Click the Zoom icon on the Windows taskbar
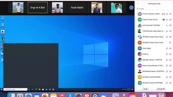 pyautogui.click(x=53, y=89)
